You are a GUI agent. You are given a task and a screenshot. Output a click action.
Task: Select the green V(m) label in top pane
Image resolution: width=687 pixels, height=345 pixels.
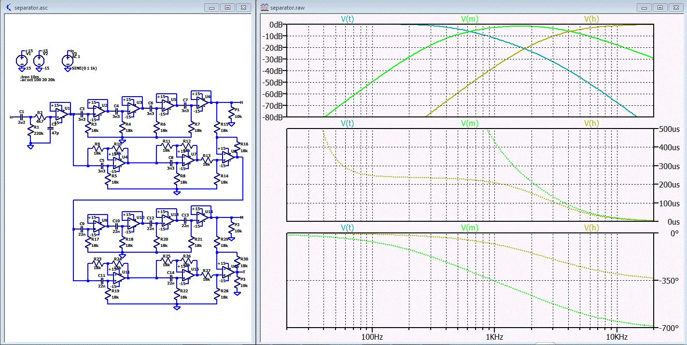pyautogui.click(x=469, y=19)
